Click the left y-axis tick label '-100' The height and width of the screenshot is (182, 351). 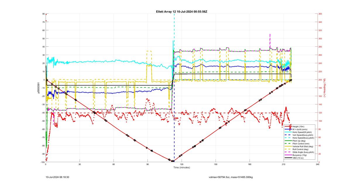tap(42, 162)
